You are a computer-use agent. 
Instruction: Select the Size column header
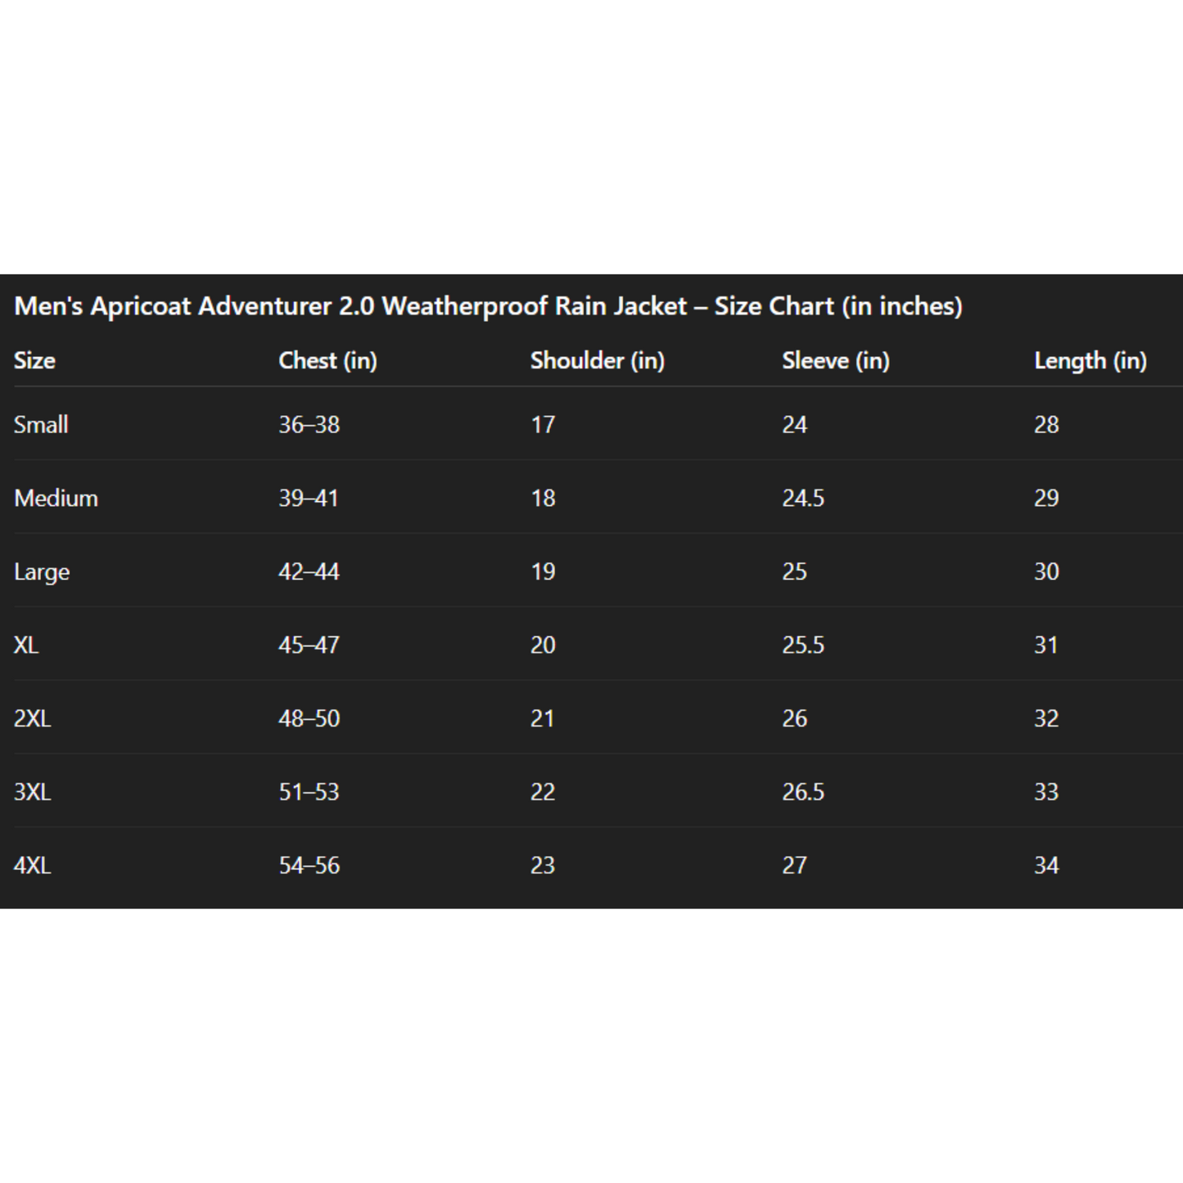tap(34, 360)
